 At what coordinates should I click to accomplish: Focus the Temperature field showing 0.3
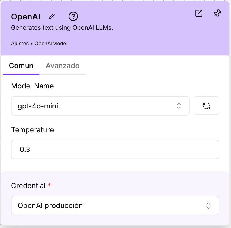pyautogui.click(x=115, y=150)
